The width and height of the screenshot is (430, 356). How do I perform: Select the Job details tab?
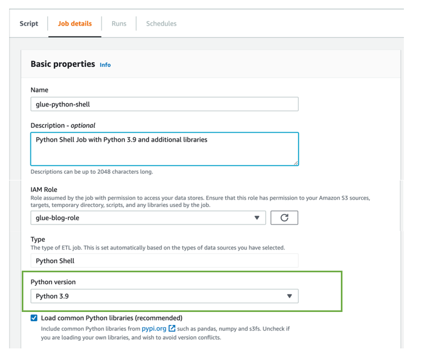75,23
